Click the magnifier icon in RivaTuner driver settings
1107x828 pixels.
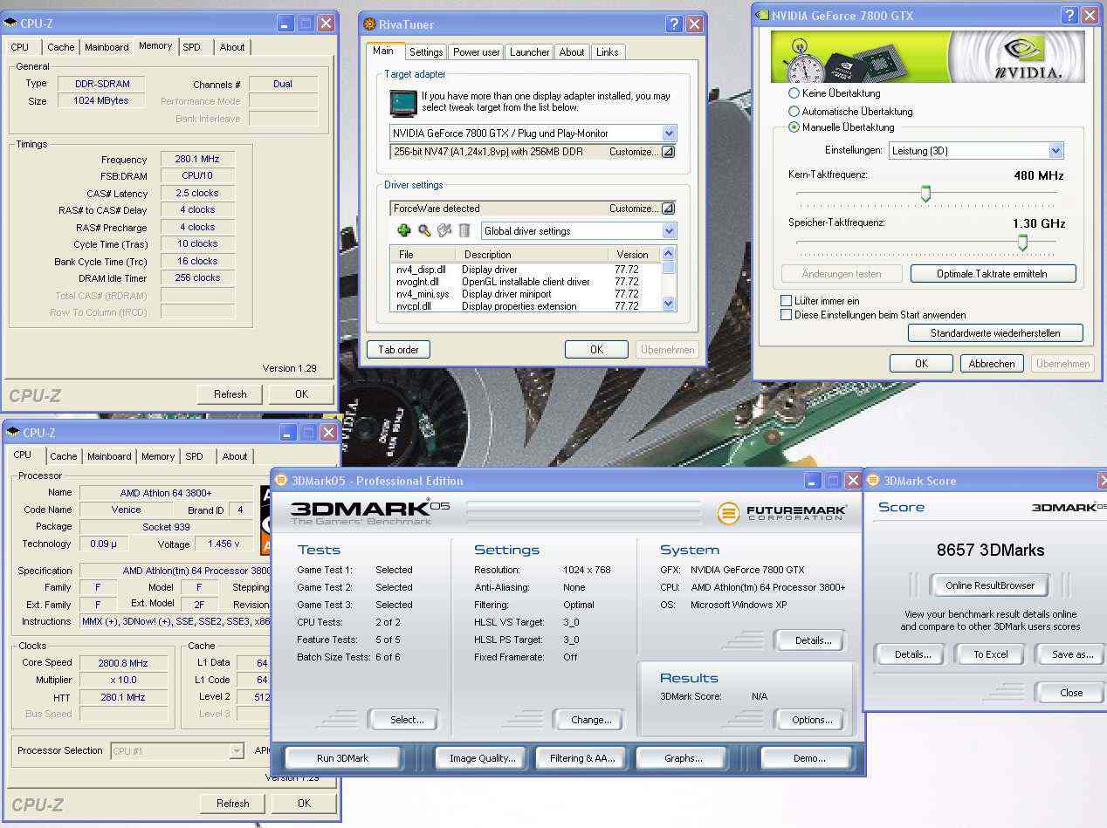click(x=424, y=230)
